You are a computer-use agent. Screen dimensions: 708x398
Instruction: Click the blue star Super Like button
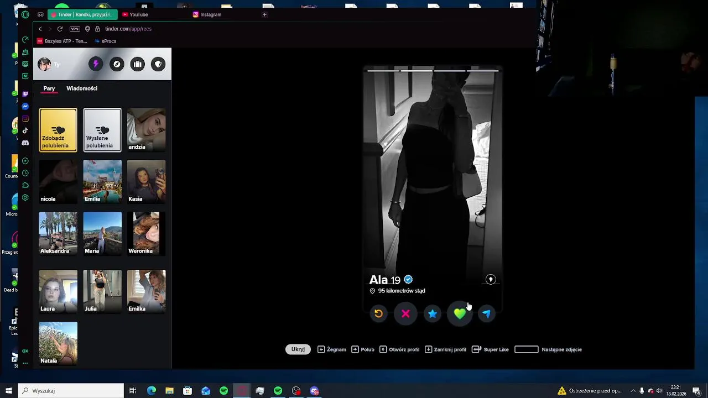[x=433, y=313]
